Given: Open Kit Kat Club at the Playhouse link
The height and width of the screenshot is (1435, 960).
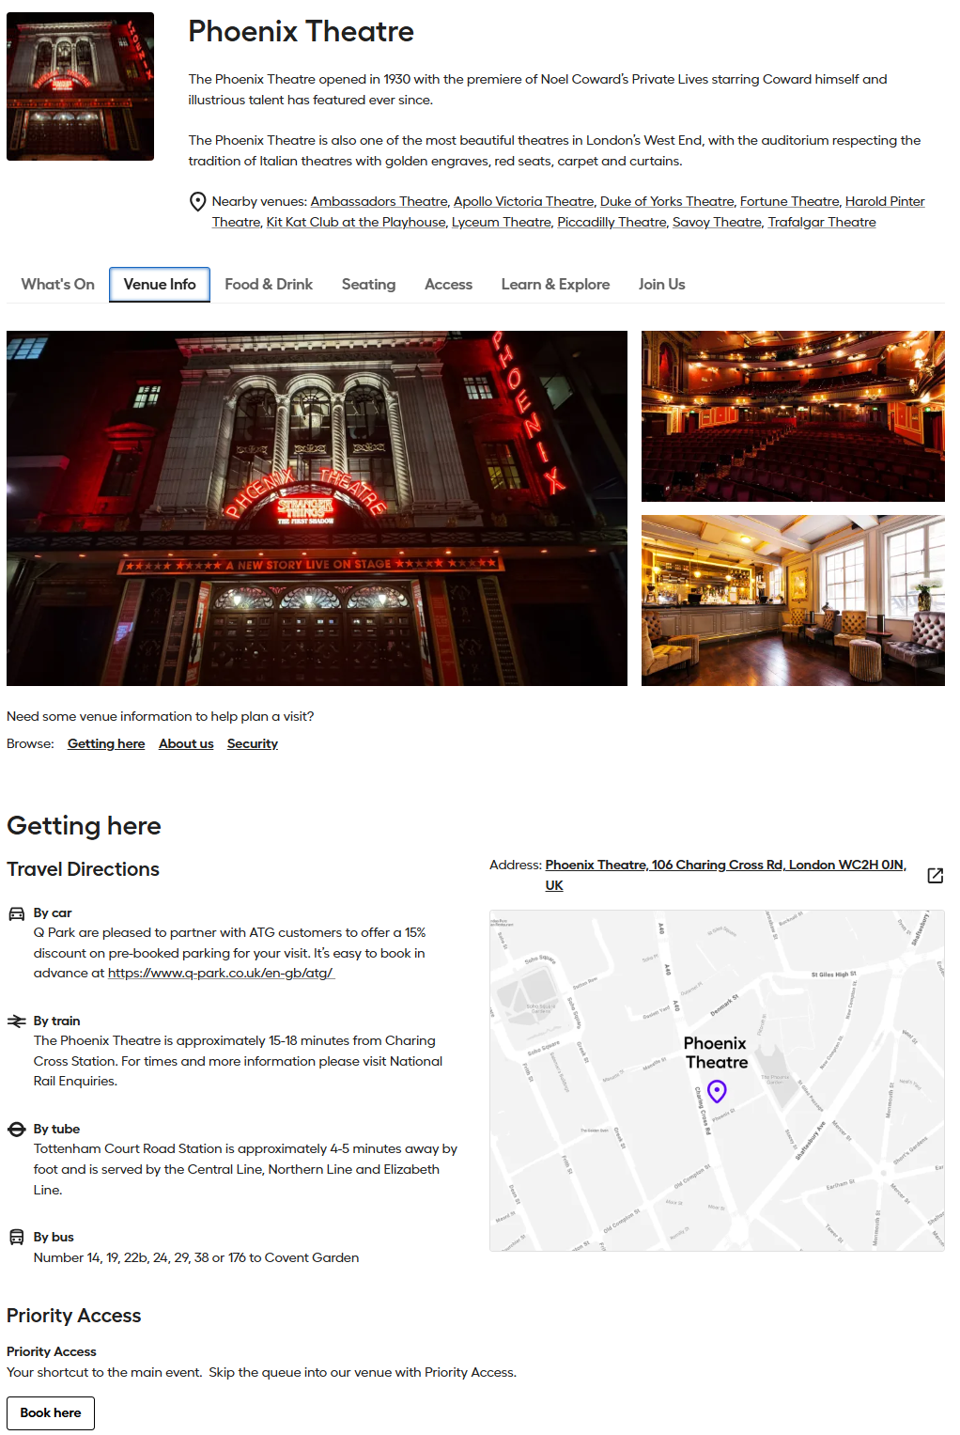Looking at the screenshot, I should pos(356,223).
